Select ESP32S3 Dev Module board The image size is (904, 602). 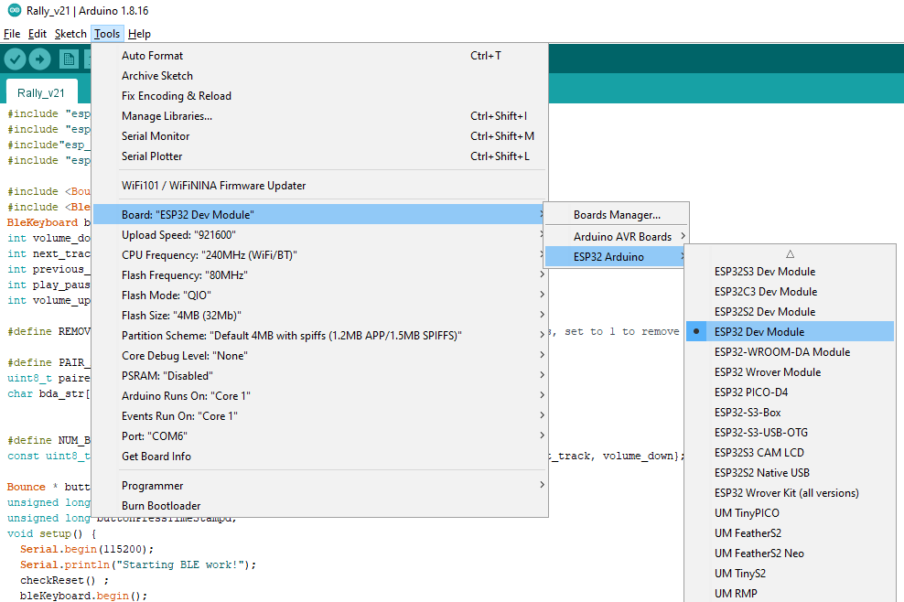coord(790,271)
